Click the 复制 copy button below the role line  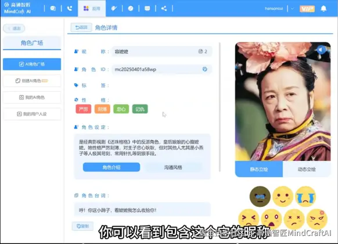pyautogui.click(x=82, y=226)
